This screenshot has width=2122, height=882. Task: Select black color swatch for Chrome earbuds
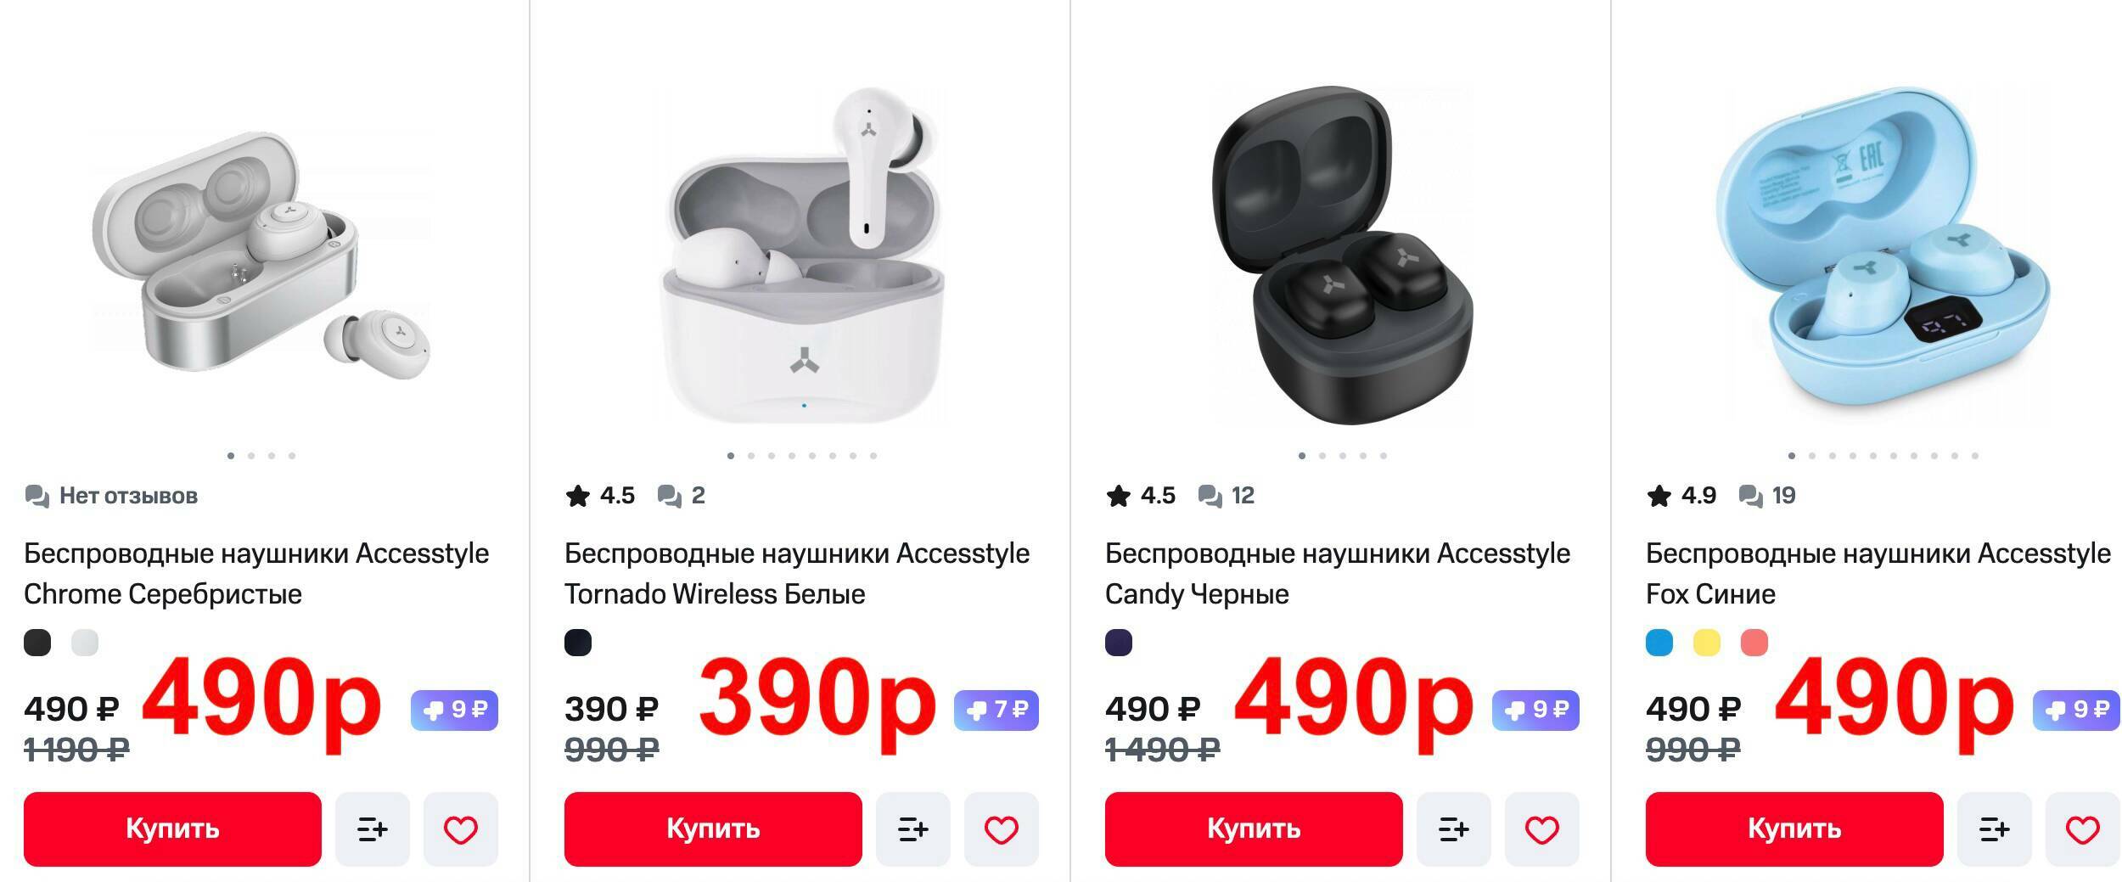tap(37, 643)
